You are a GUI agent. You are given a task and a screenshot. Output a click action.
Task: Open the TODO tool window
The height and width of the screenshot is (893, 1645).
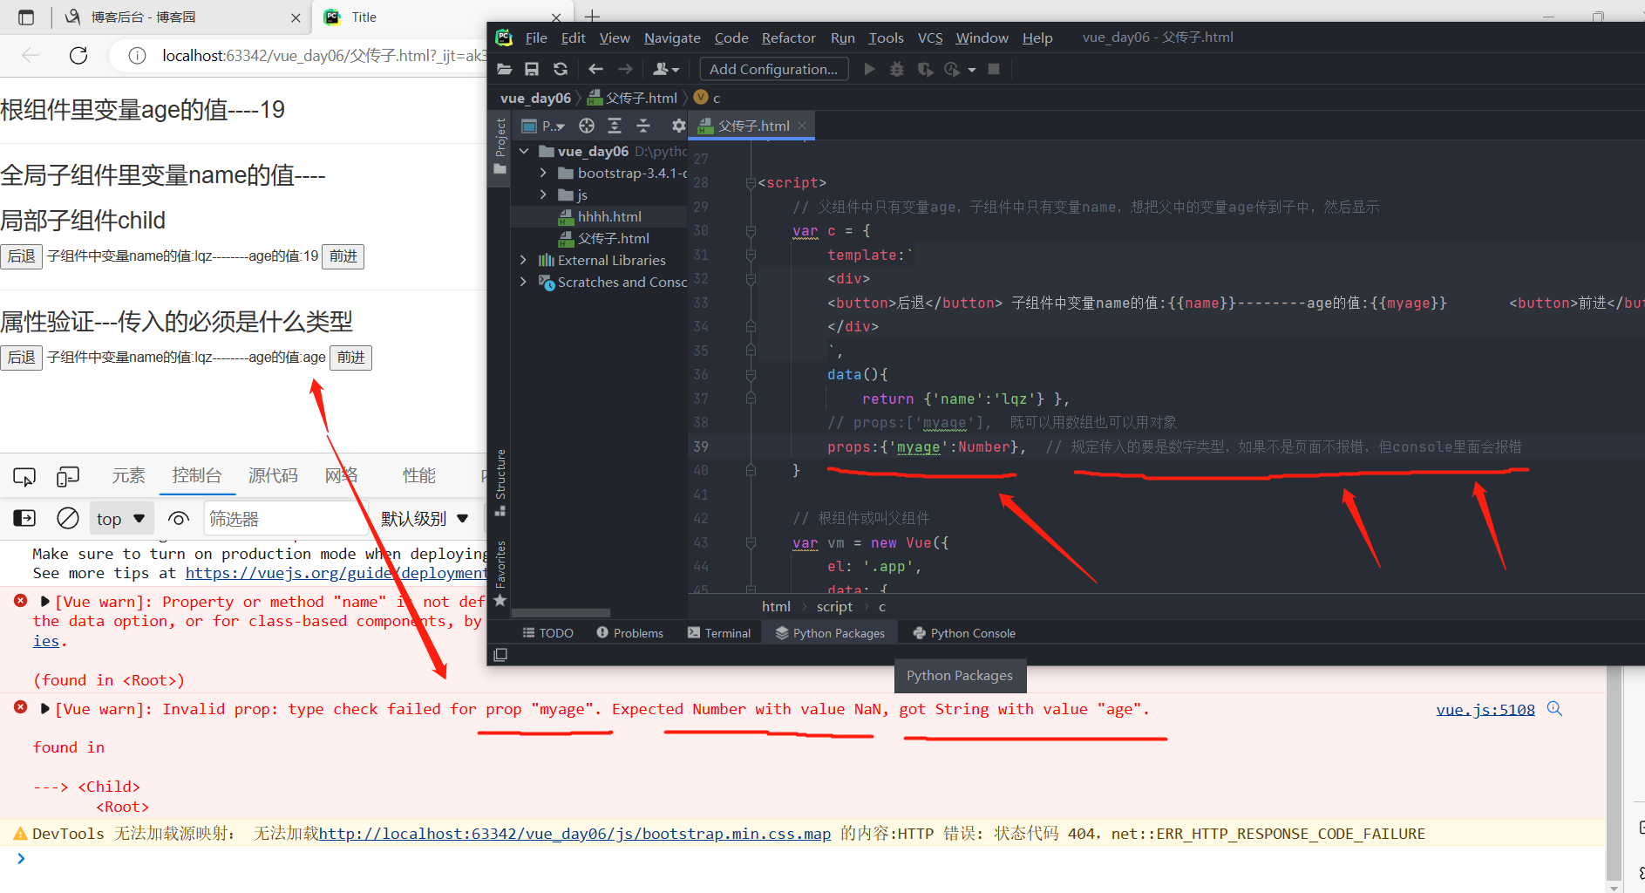(x=547, y=633)
